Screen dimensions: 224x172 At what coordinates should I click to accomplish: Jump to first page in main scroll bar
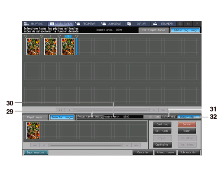coord(60,110)
